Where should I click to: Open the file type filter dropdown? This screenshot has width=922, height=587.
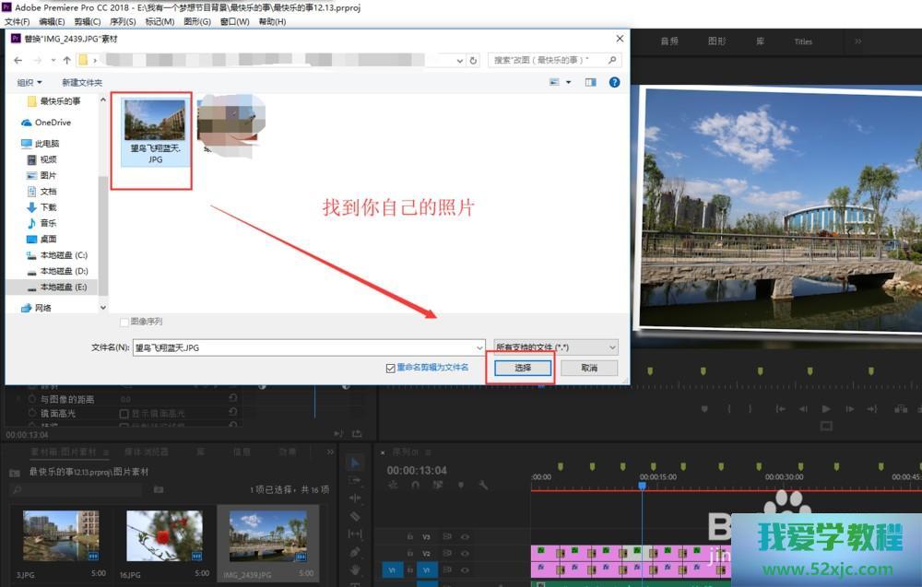pos(556,347)
